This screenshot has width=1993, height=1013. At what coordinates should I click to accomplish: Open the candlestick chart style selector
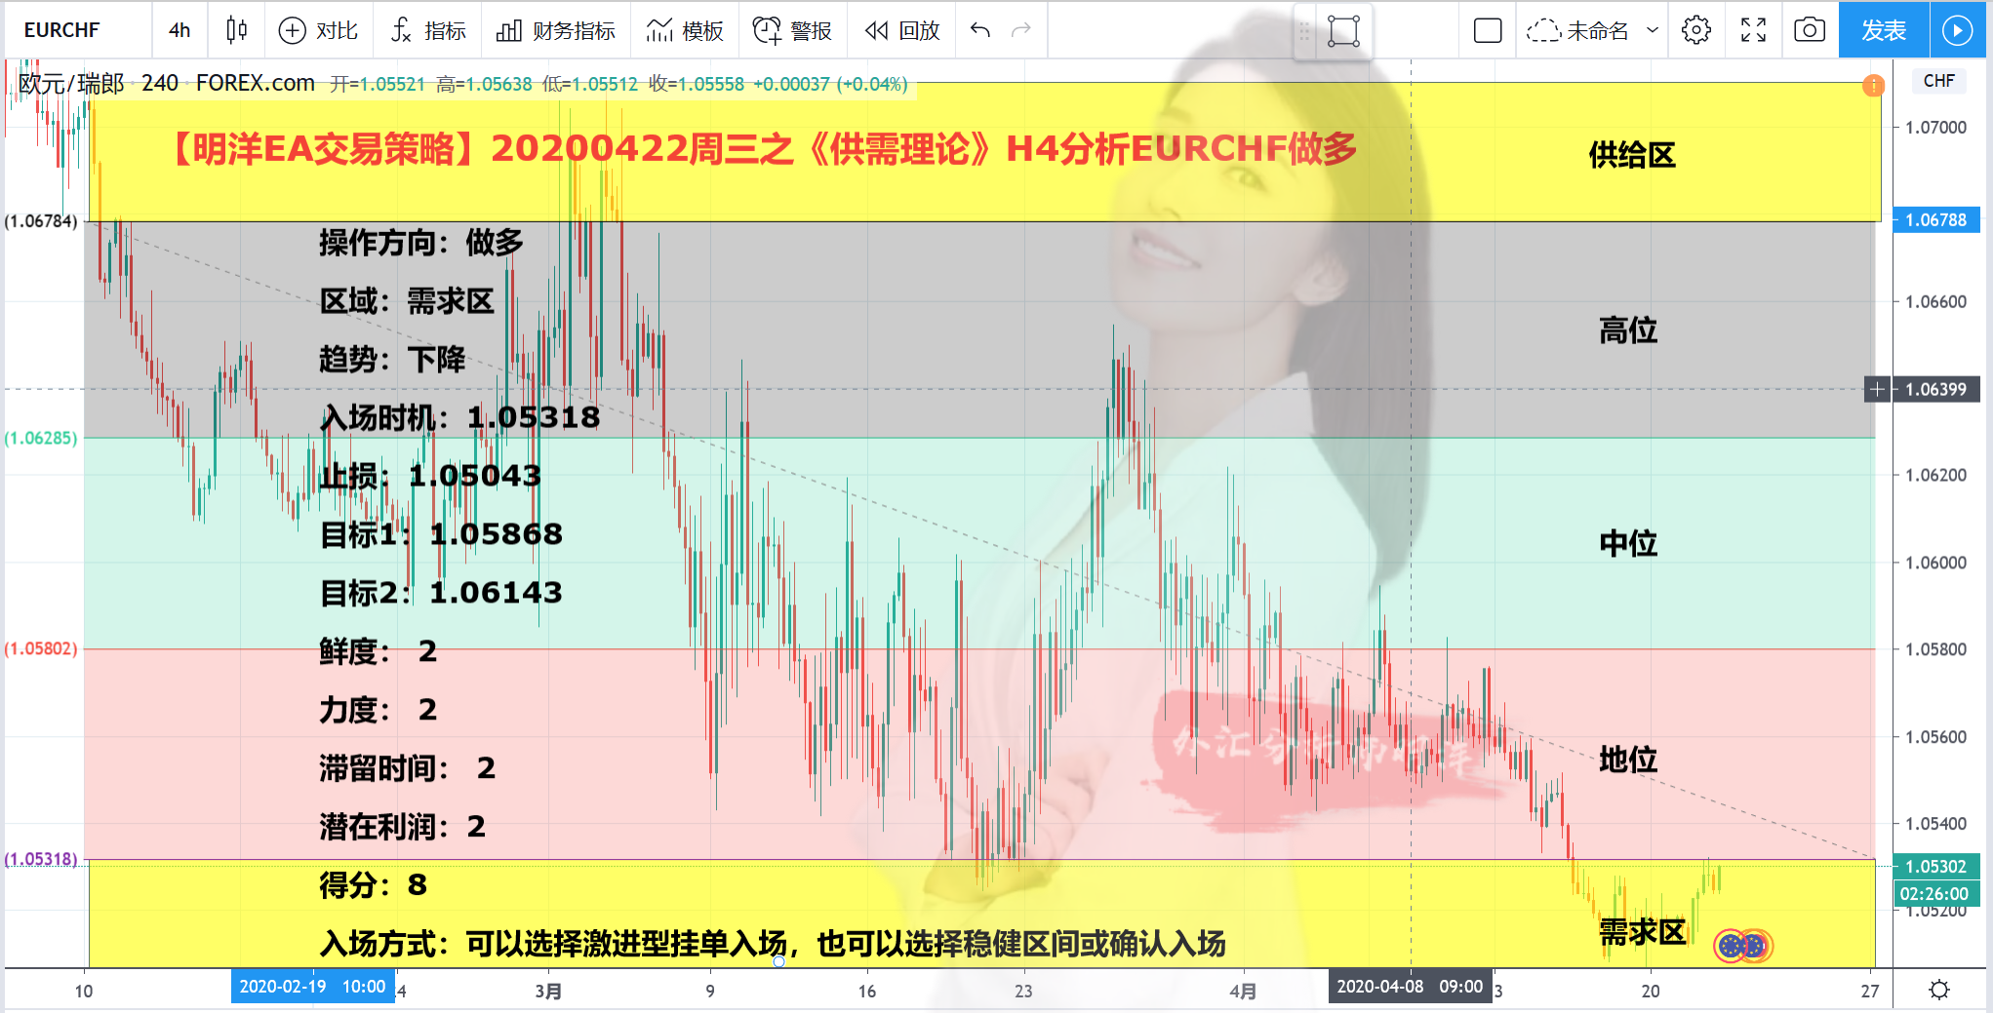tap(236, 30)
